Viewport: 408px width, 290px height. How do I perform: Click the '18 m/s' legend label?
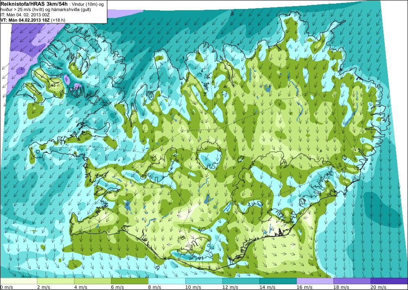(x=341, y=287)
